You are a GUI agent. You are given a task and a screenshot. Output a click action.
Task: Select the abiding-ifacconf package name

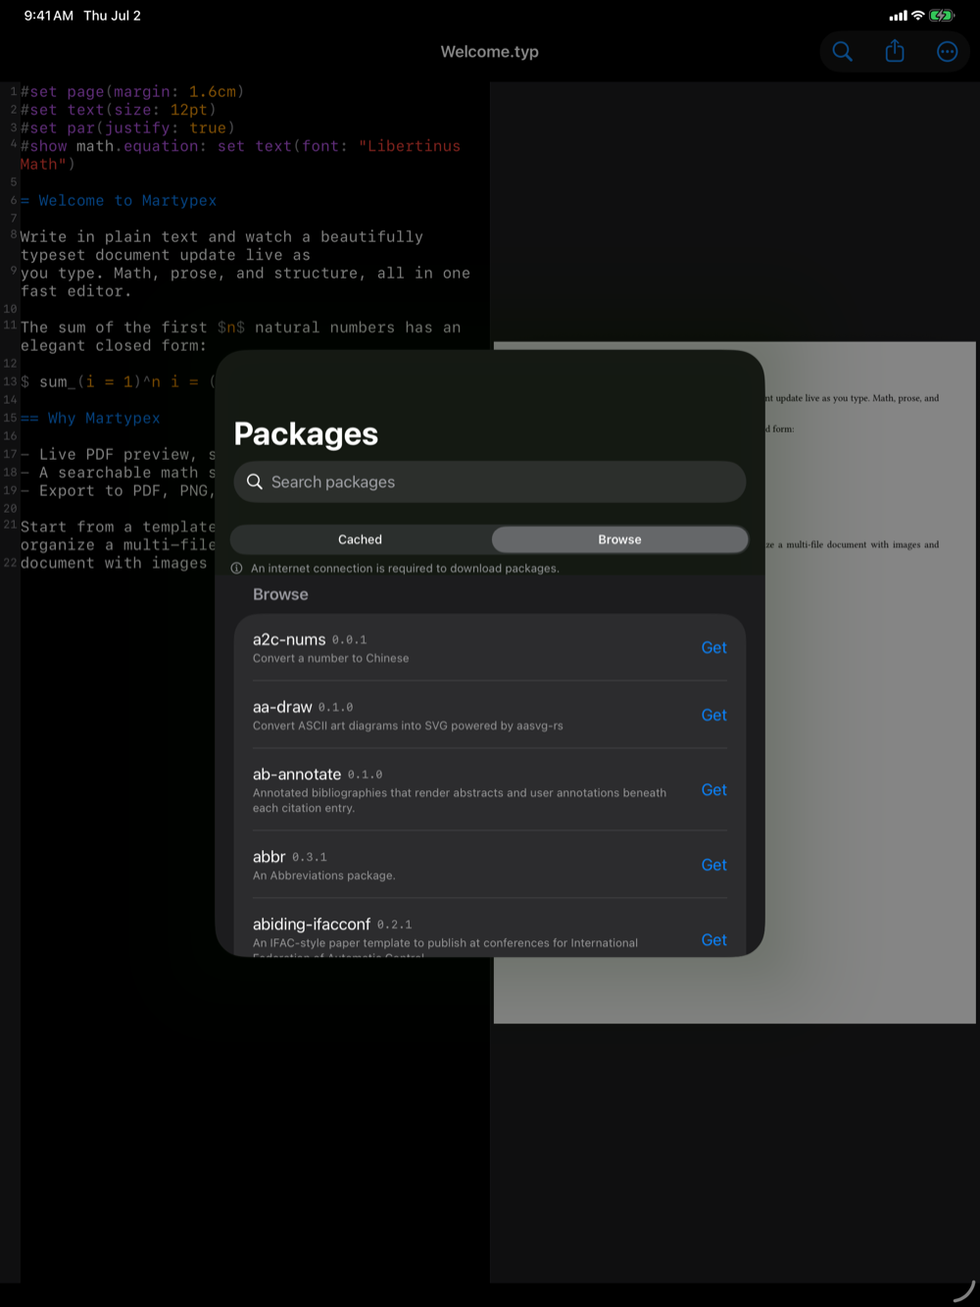coord(312,925)
